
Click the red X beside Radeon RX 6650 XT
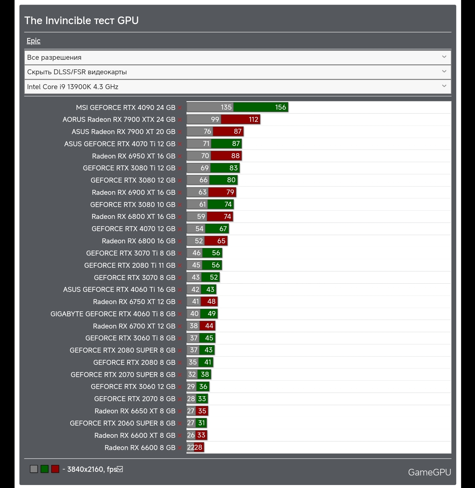pos(180,411)
